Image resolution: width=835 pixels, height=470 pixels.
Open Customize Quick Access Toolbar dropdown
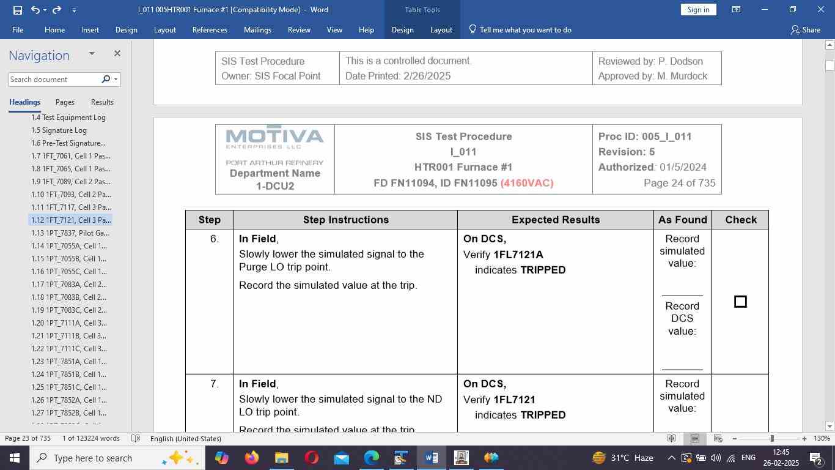[74, 10]
